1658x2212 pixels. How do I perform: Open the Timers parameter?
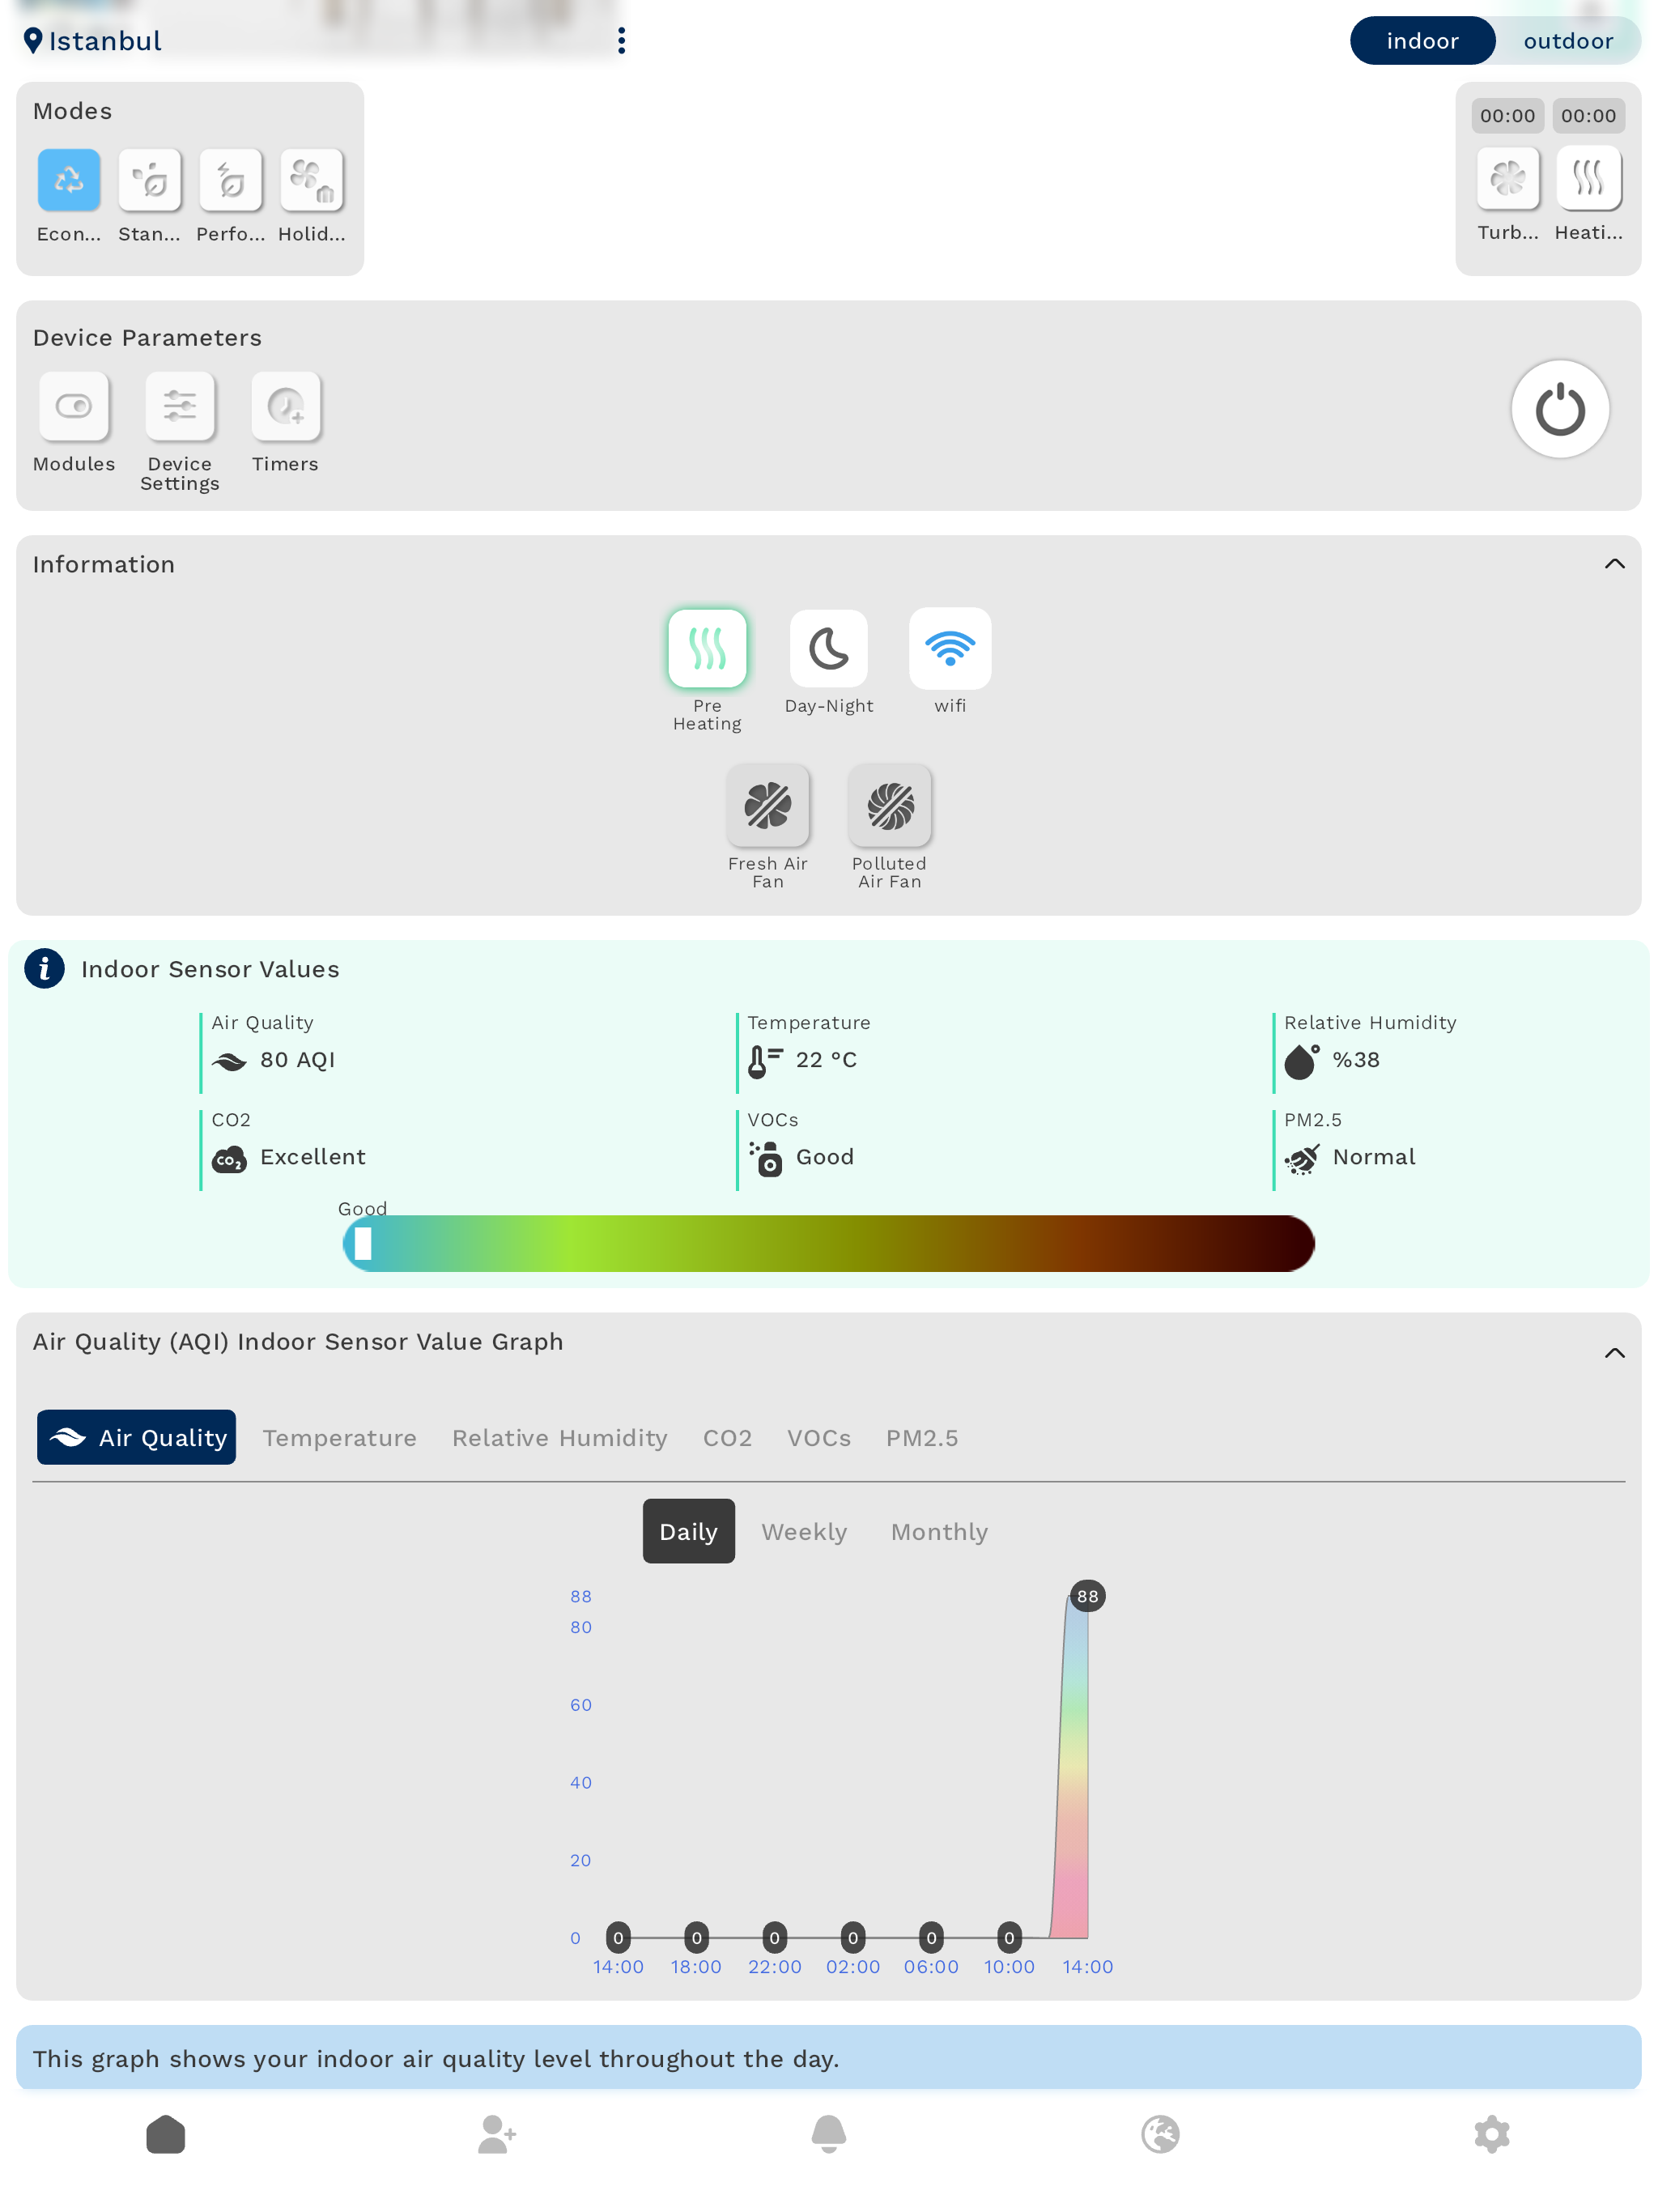[x=286, y=406]
